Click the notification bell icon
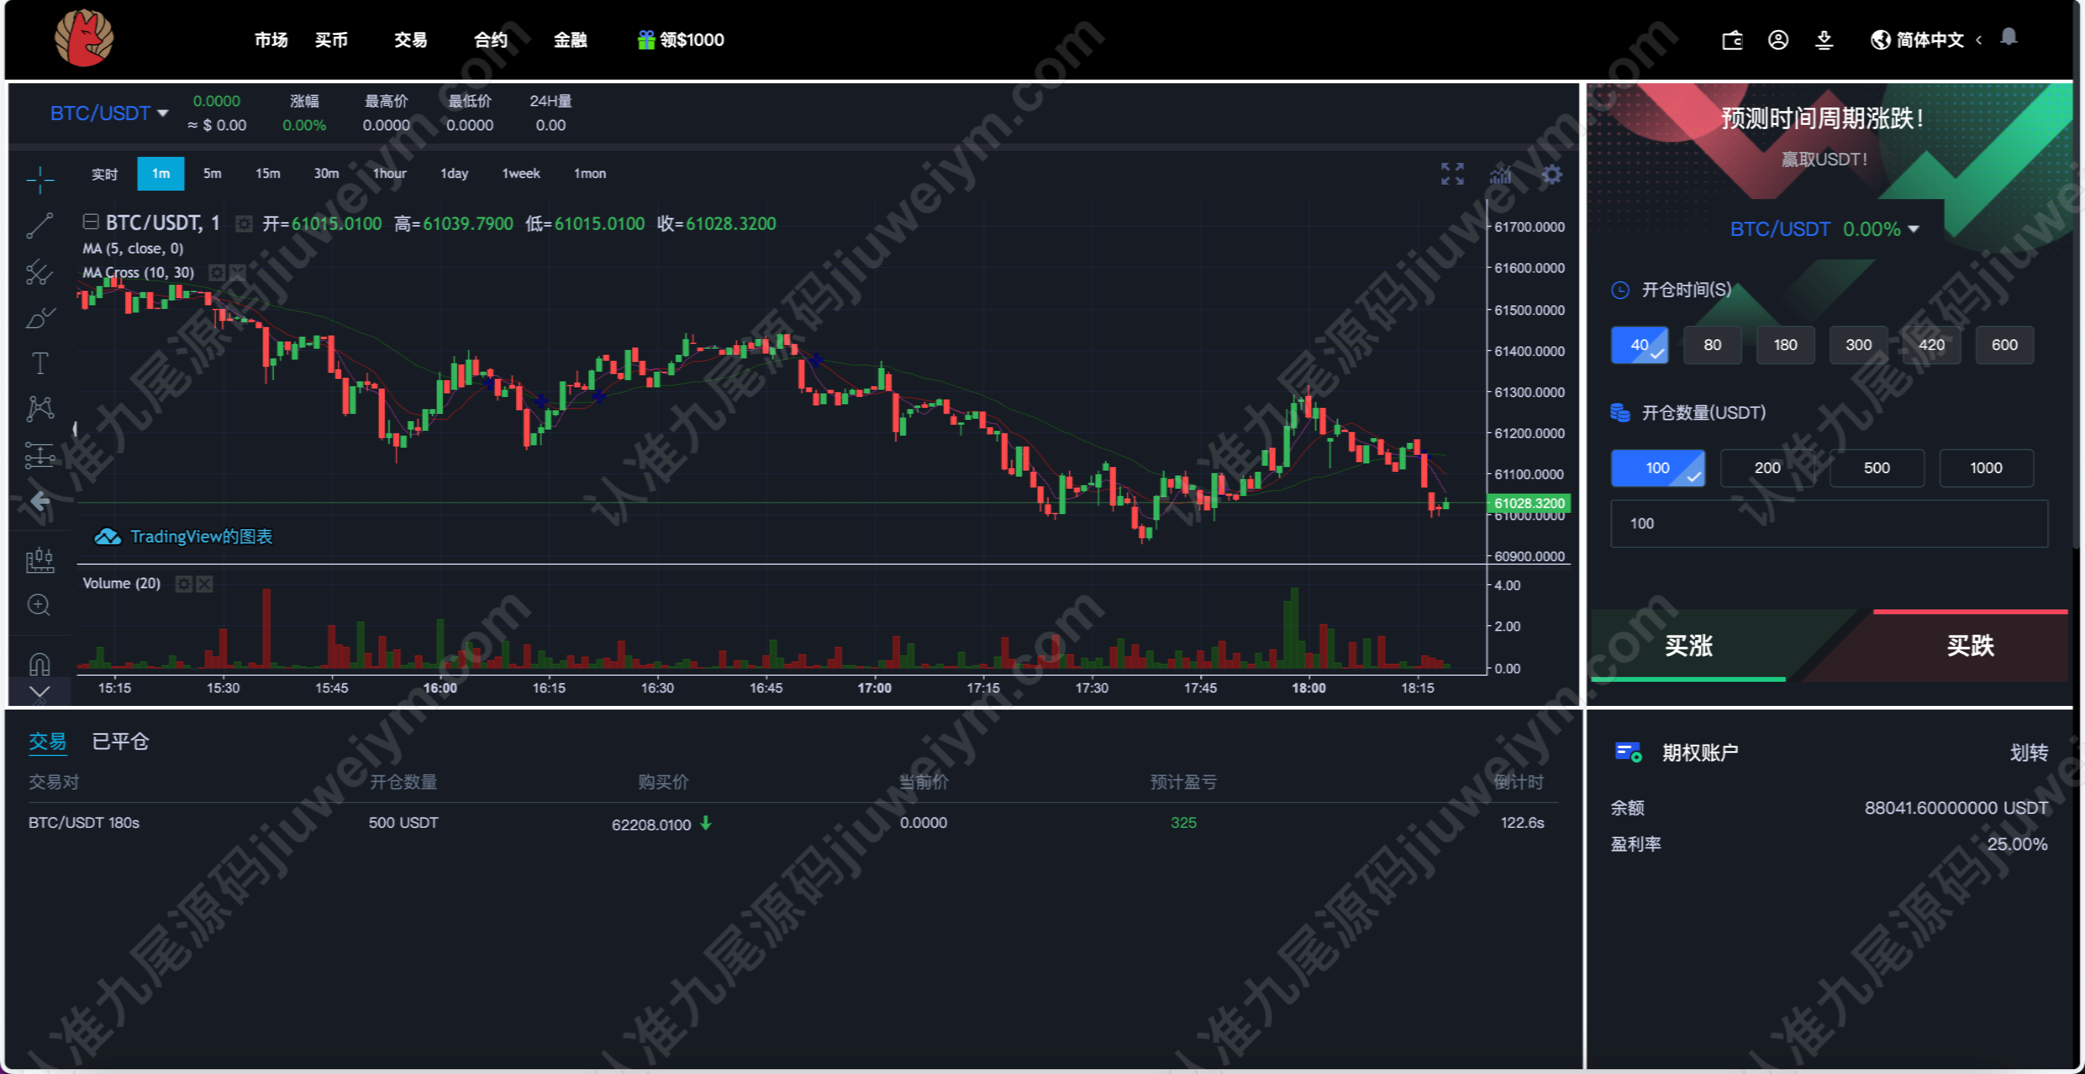This screenshot has width=2085, height=1074. (x=2008, y=37)
